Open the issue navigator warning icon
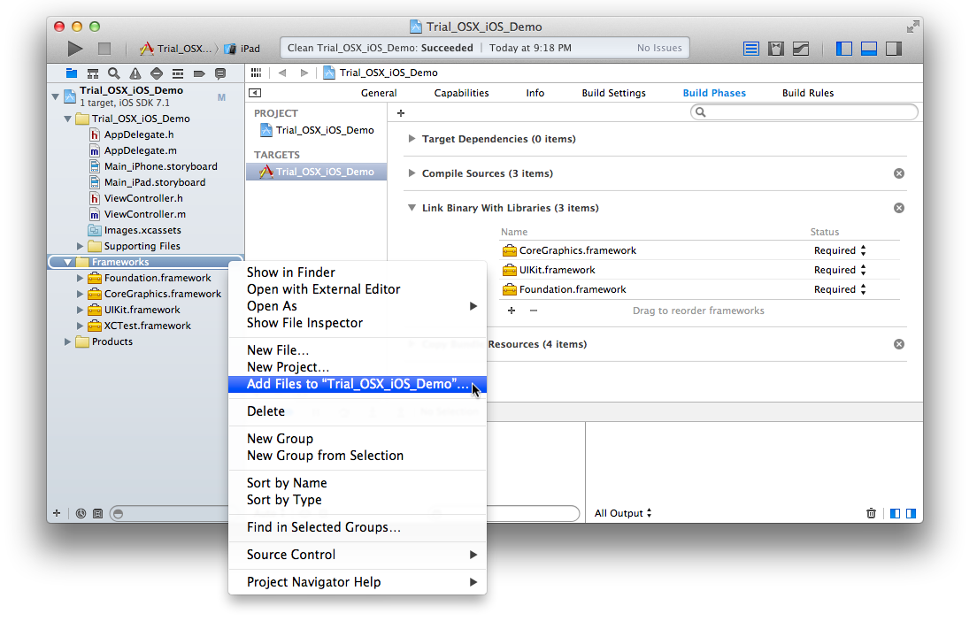Viewport: 977px width, 629px height. pos(135,73)
